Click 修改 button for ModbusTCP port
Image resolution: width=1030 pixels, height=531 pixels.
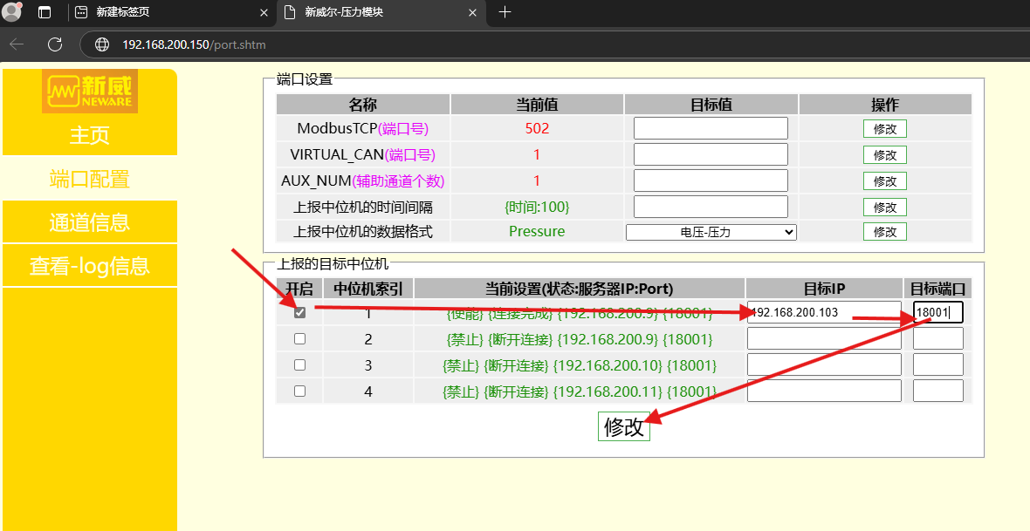click(x=884, y=129)
